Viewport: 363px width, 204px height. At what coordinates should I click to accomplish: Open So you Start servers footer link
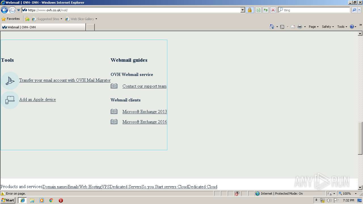159,187
